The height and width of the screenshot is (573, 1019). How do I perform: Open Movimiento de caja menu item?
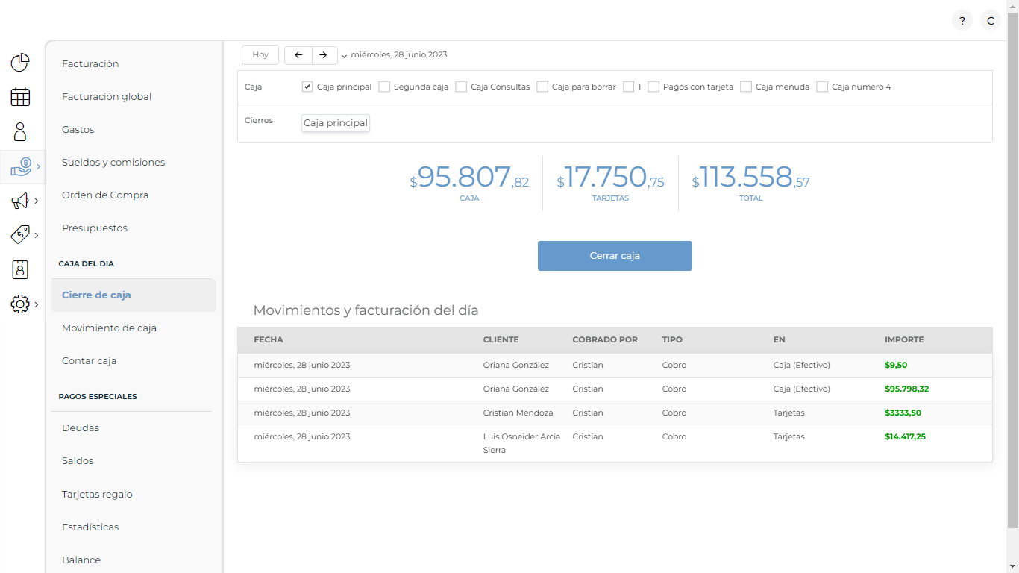pos(109,328)
